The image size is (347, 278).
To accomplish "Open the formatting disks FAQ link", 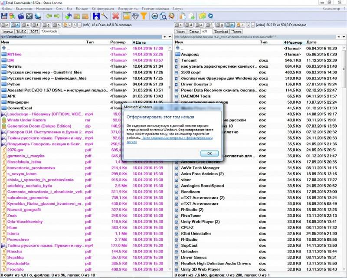I will [170, 140].
